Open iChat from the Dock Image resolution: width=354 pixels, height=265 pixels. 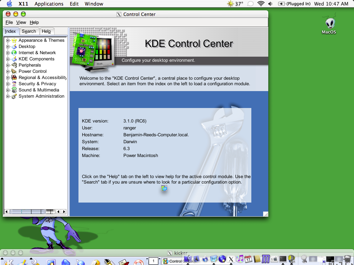214,259
